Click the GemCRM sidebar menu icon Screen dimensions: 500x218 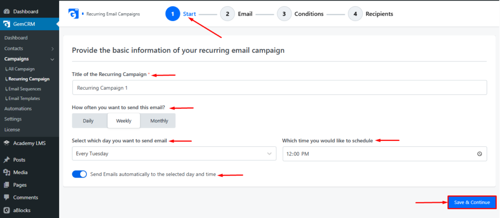point(7,24)
